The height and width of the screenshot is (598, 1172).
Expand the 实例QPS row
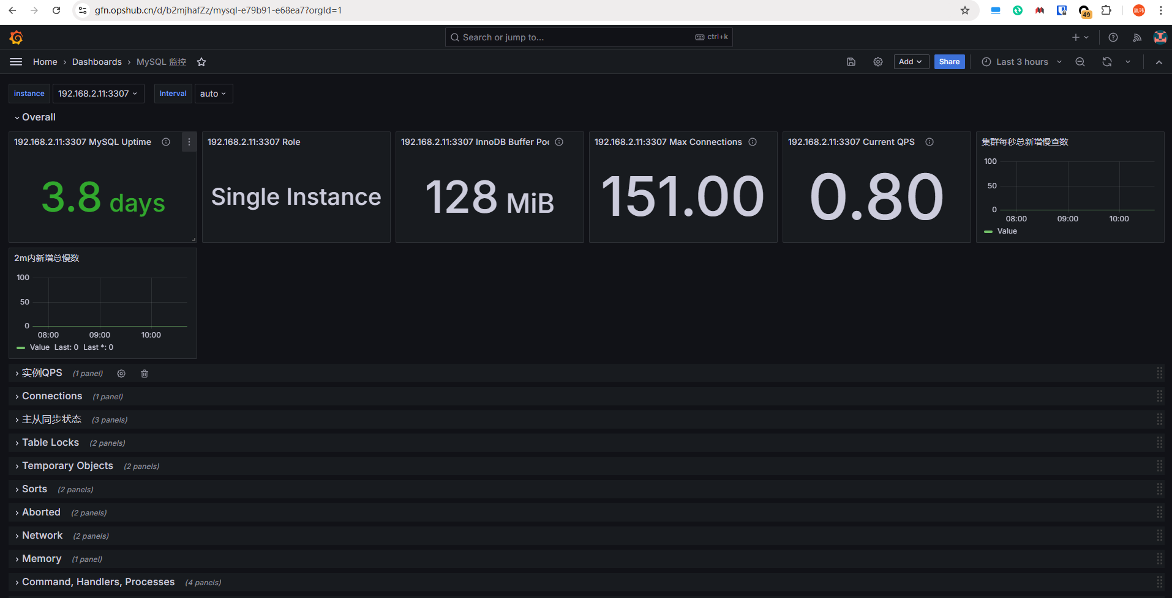tap(38, 373)
